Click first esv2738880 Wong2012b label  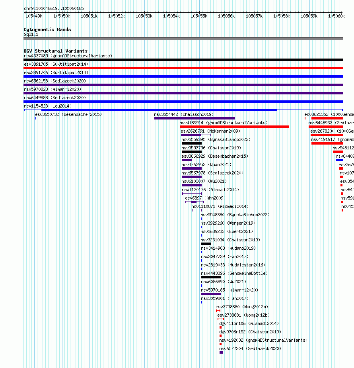242,307
